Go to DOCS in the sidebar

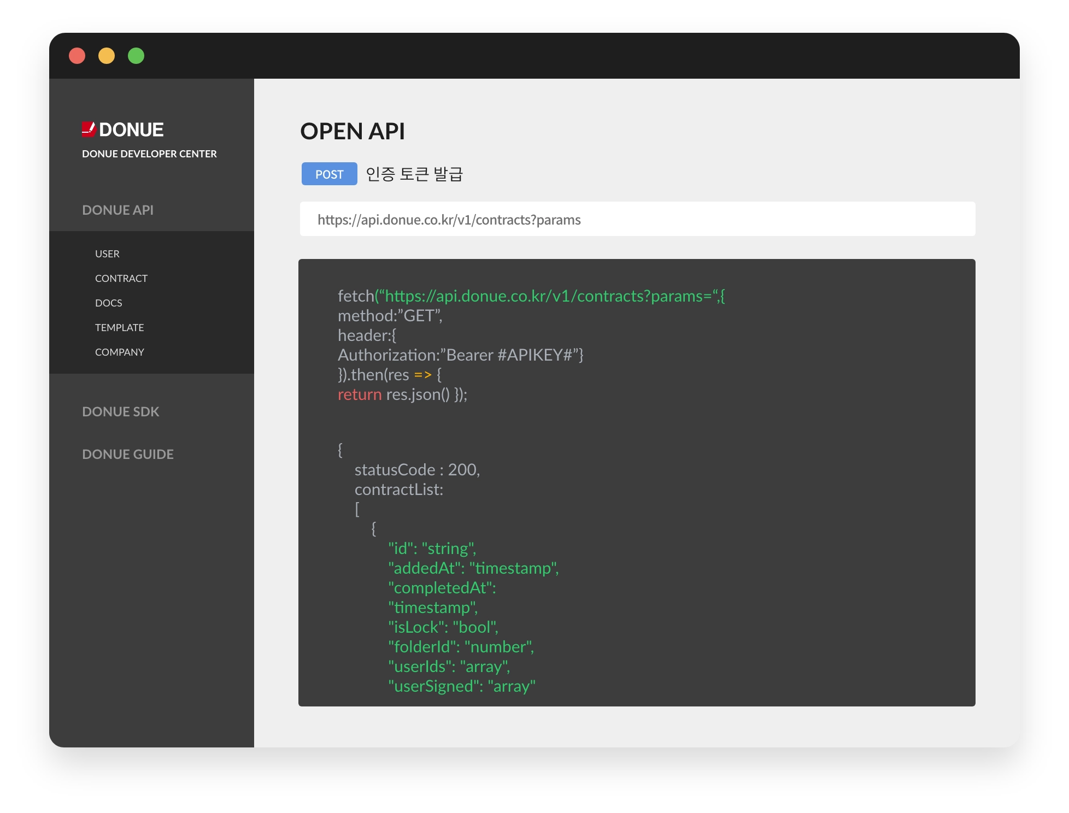109,303
